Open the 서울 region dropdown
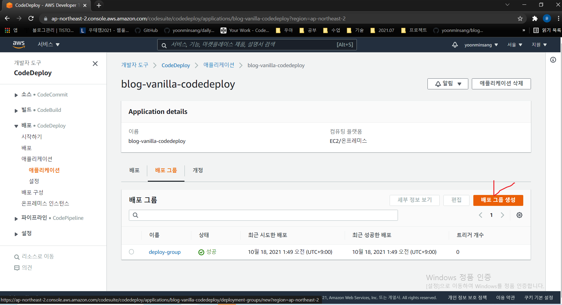The width and height of the screenshot is (562, 305). (x=515, y=45)
